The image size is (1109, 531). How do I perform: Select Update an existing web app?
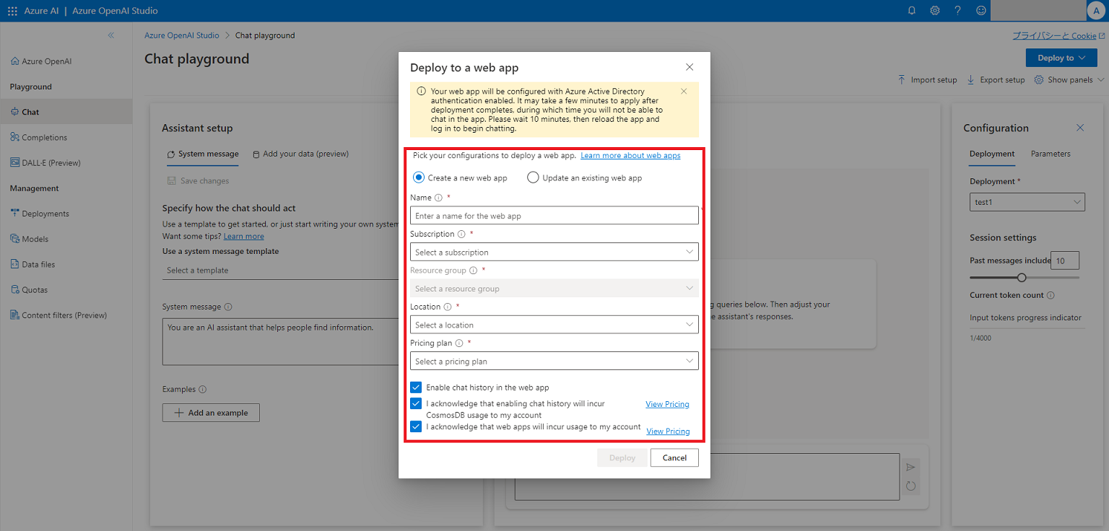click(x=533, y=177)
